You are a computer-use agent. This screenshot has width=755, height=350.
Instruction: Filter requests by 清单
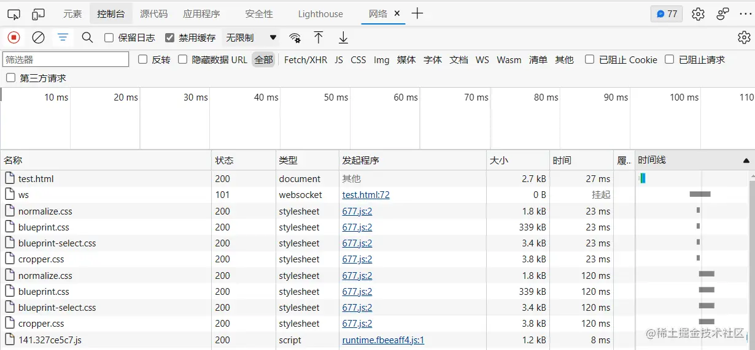pyautogui.click(x=538, y=59)
